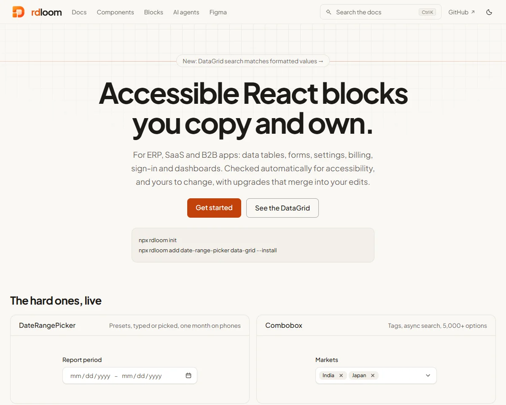Viewport: 506px width, 405px height.
Task: Click the npx rdloom init command line
Action: (x=158, y=240)
